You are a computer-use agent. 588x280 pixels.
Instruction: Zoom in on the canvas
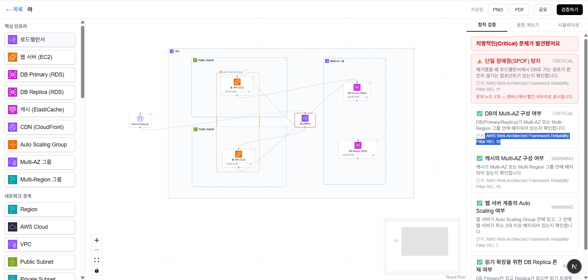tap(97, 240)
